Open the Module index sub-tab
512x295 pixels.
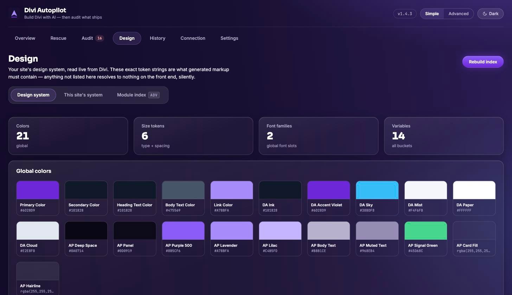pos(138,95)
